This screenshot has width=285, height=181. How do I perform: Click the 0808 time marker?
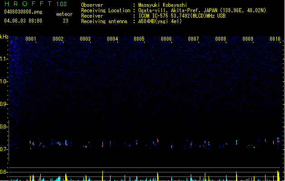pos(221,39)
